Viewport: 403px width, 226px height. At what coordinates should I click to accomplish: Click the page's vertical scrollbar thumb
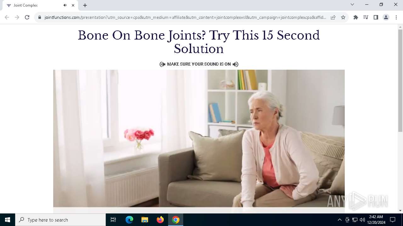[400, 81]
